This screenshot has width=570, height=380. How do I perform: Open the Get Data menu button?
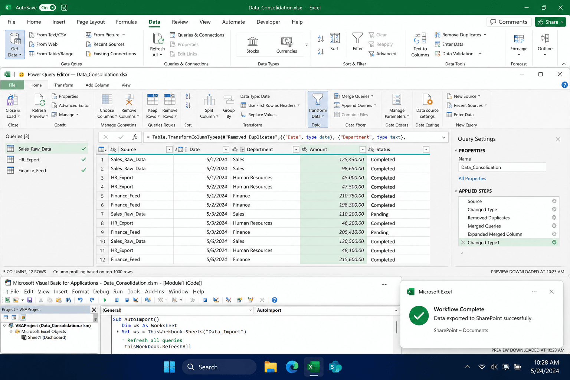[x=14, y=45]
